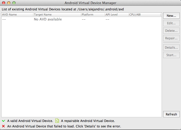Image resolution: width=181 pixels, height=130 pixels.
Task: Click the green checkmark valid device icon
Action: pyautogui.click(x=4, y=121)
